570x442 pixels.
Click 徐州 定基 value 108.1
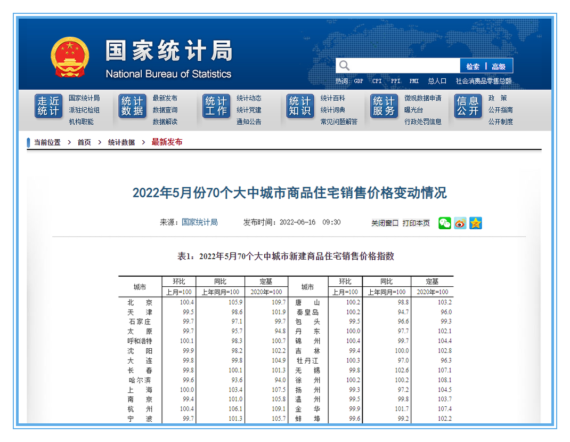[445, 380]
